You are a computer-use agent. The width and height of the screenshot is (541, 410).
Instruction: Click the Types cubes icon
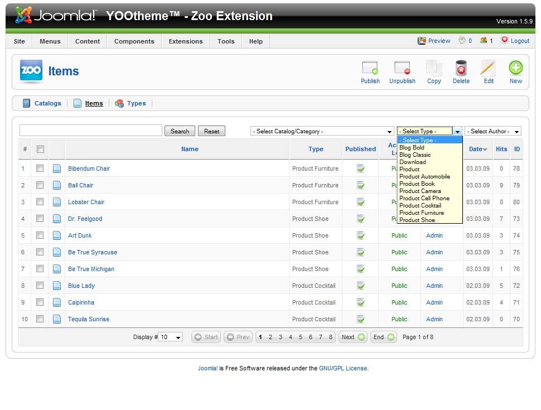(119, 103)
